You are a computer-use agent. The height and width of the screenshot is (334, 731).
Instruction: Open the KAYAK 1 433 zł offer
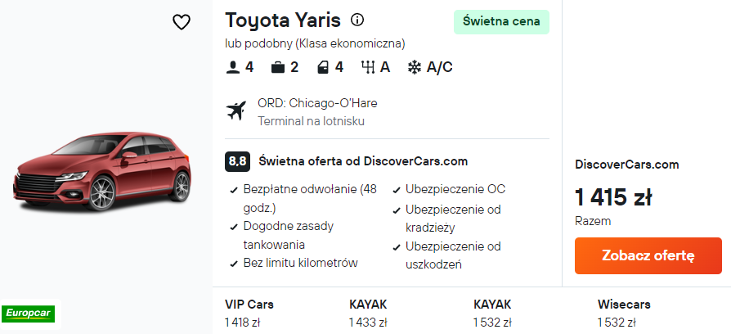click(x=368, y=313)
